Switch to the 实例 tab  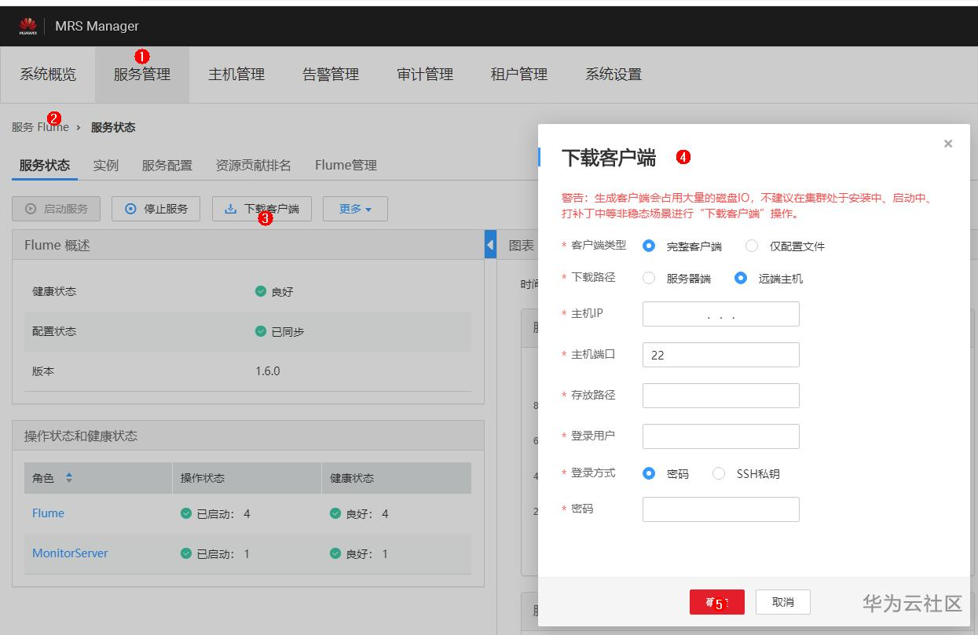click(106, 165)
